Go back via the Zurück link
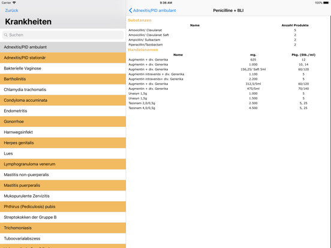This screenshot has height=248, width=331. point(11,10)
